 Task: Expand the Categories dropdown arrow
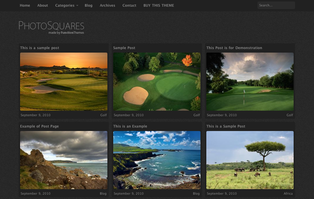77,6
